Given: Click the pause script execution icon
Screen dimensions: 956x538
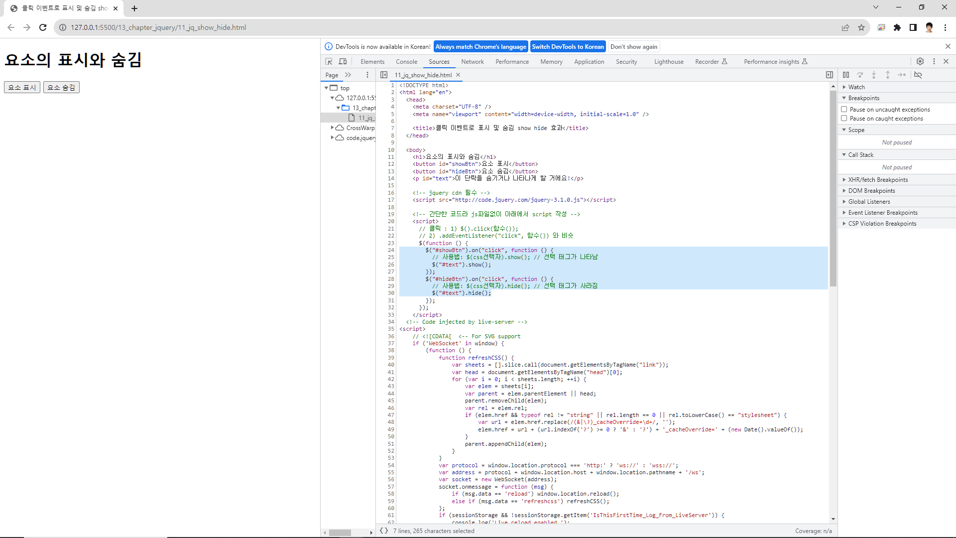Looking at the screenshot, I should click(846, 75).
